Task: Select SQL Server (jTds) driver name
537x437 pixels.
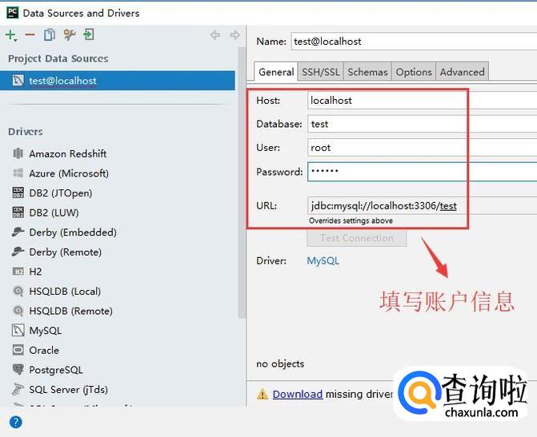Action: click(x=69, y=390)
